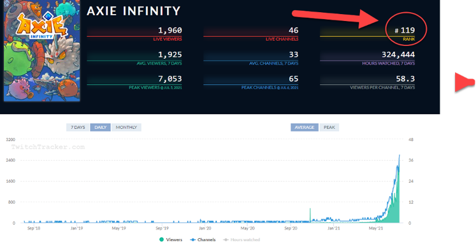476x247 pixels.
Task: Select the PEAK chart mode
Action: (329, 127)
